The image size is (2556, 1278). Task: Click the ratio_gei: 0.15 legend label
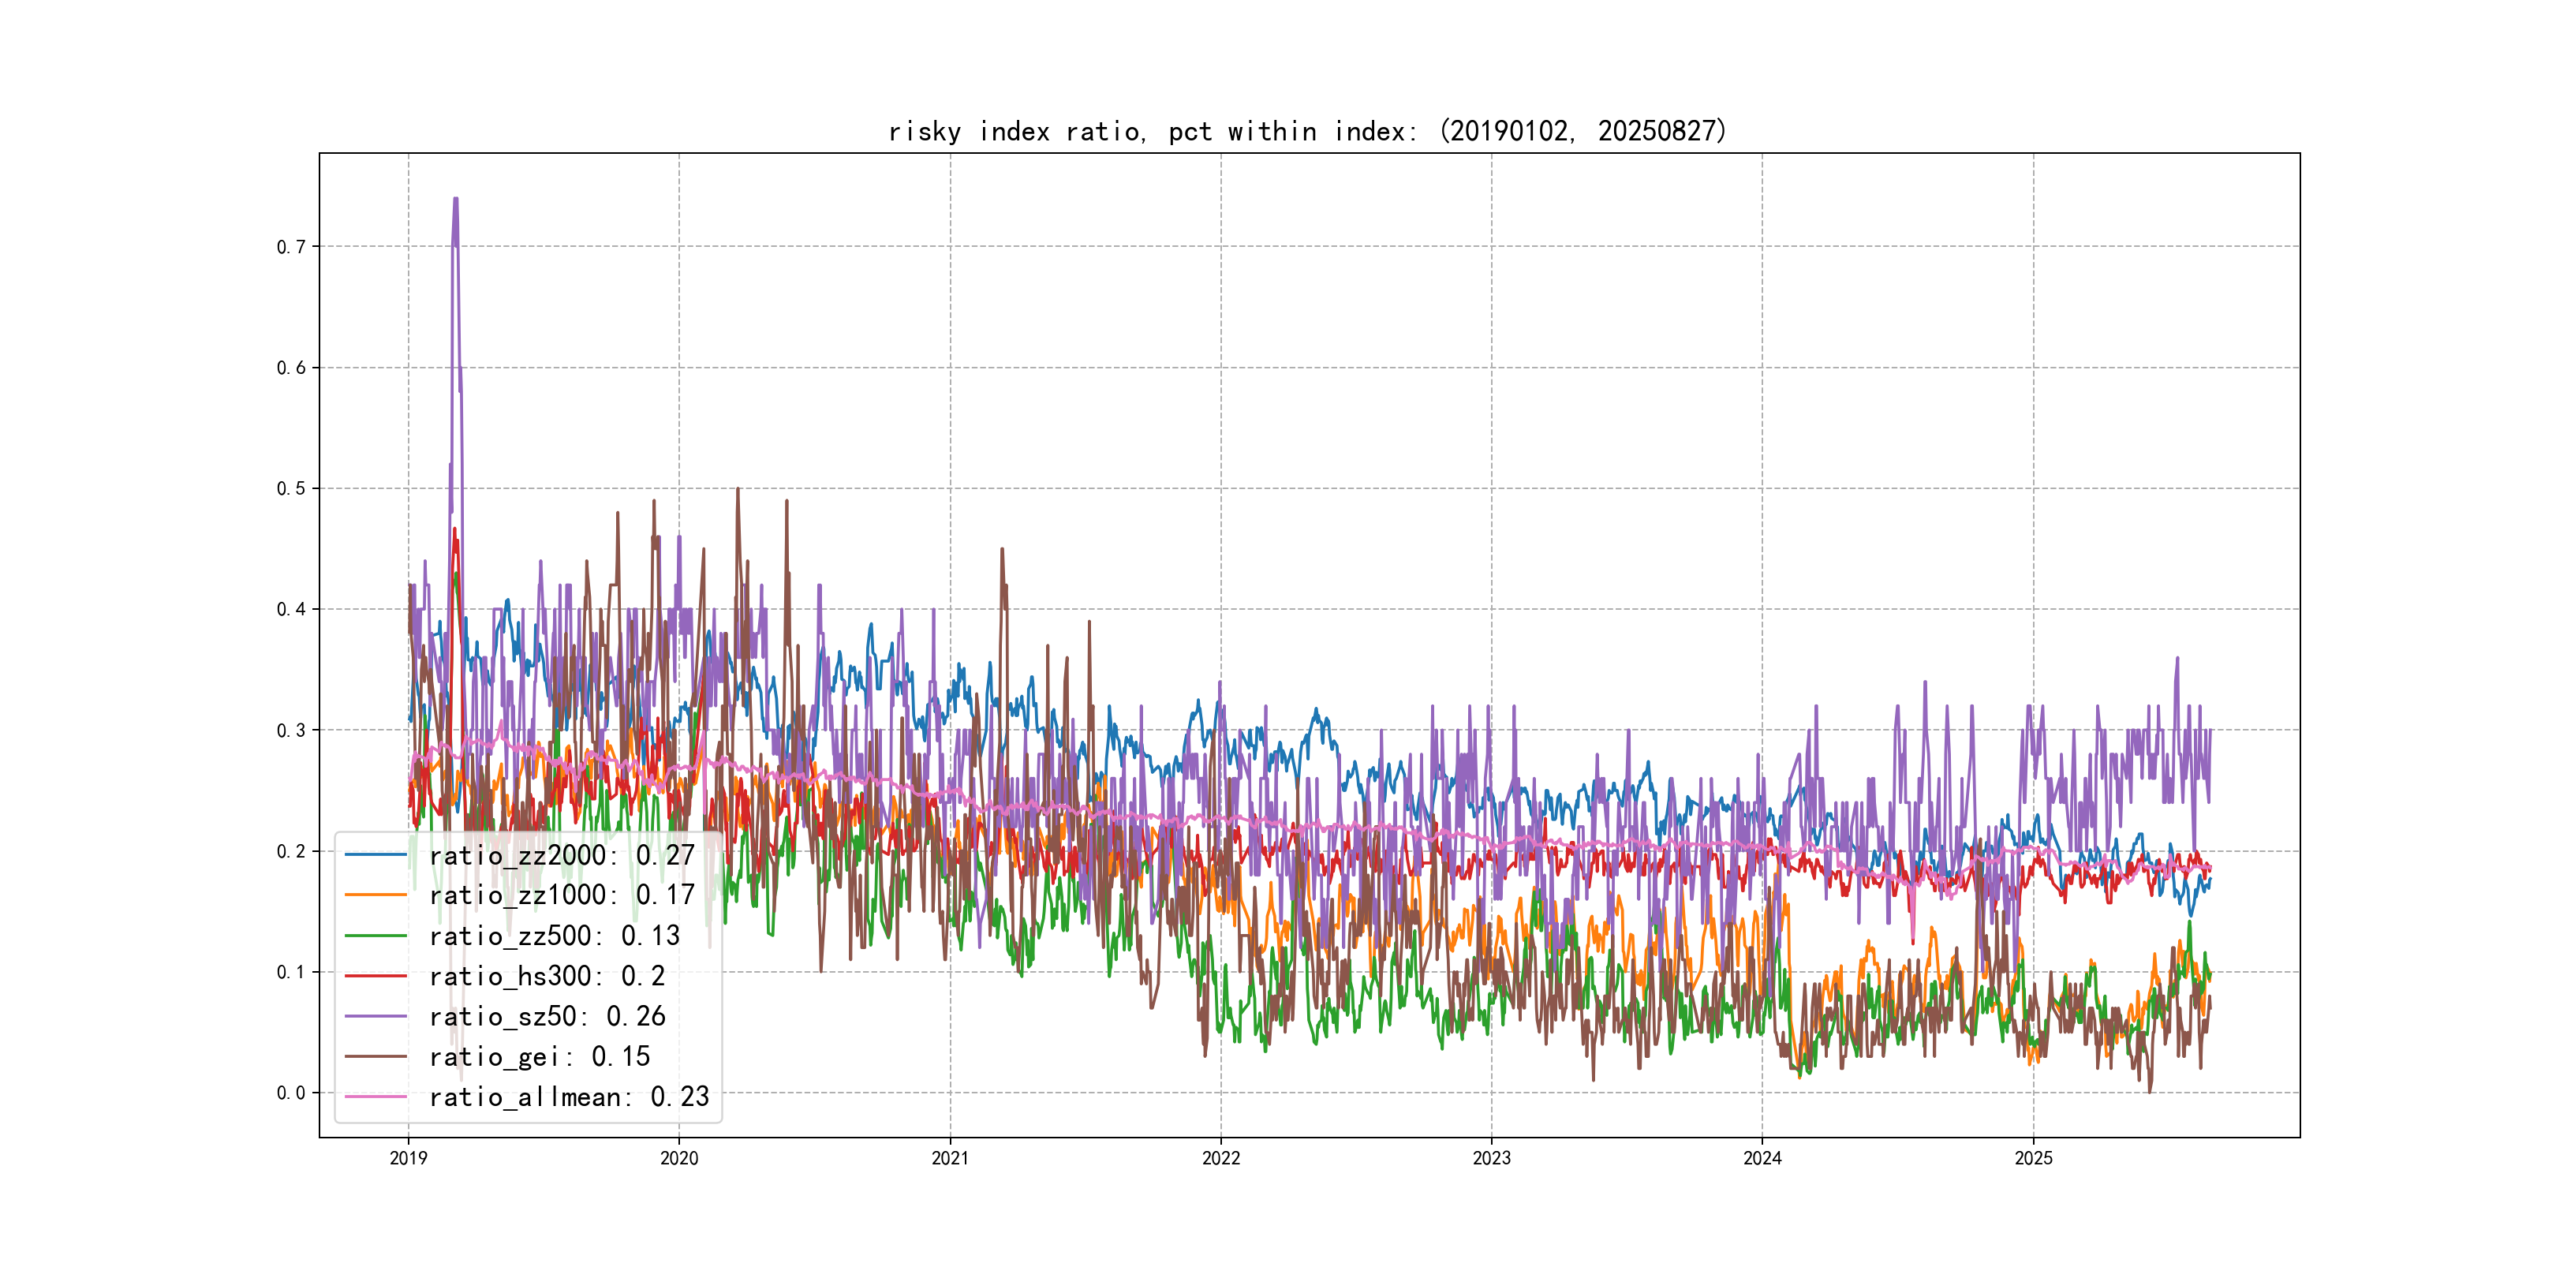tap(539, 1057)
